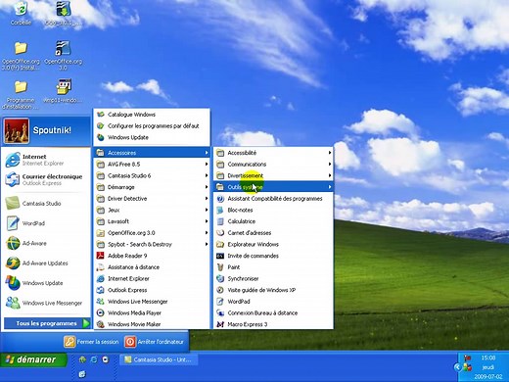Launch Macro Express 3
This screenshot has width=509, height=382.
coord(273,324)
